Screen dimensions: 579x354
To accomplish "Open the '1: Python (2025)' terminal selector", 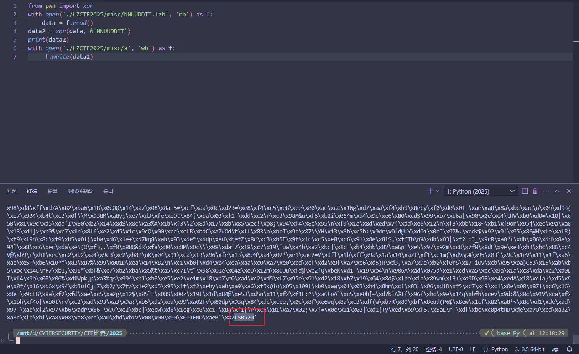I will click(480, 191).
